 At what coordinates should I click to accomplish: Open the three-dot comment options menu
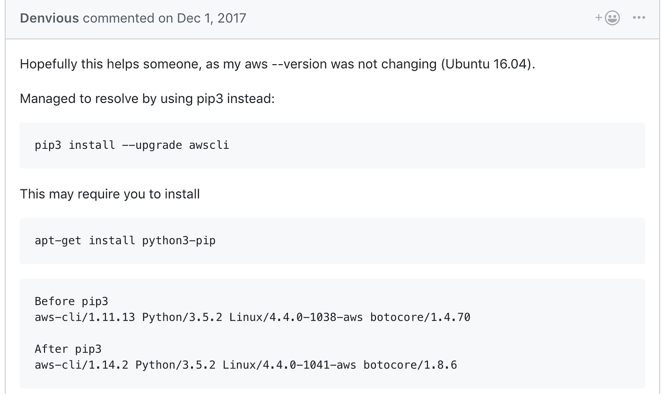click(x=639, y=18)
